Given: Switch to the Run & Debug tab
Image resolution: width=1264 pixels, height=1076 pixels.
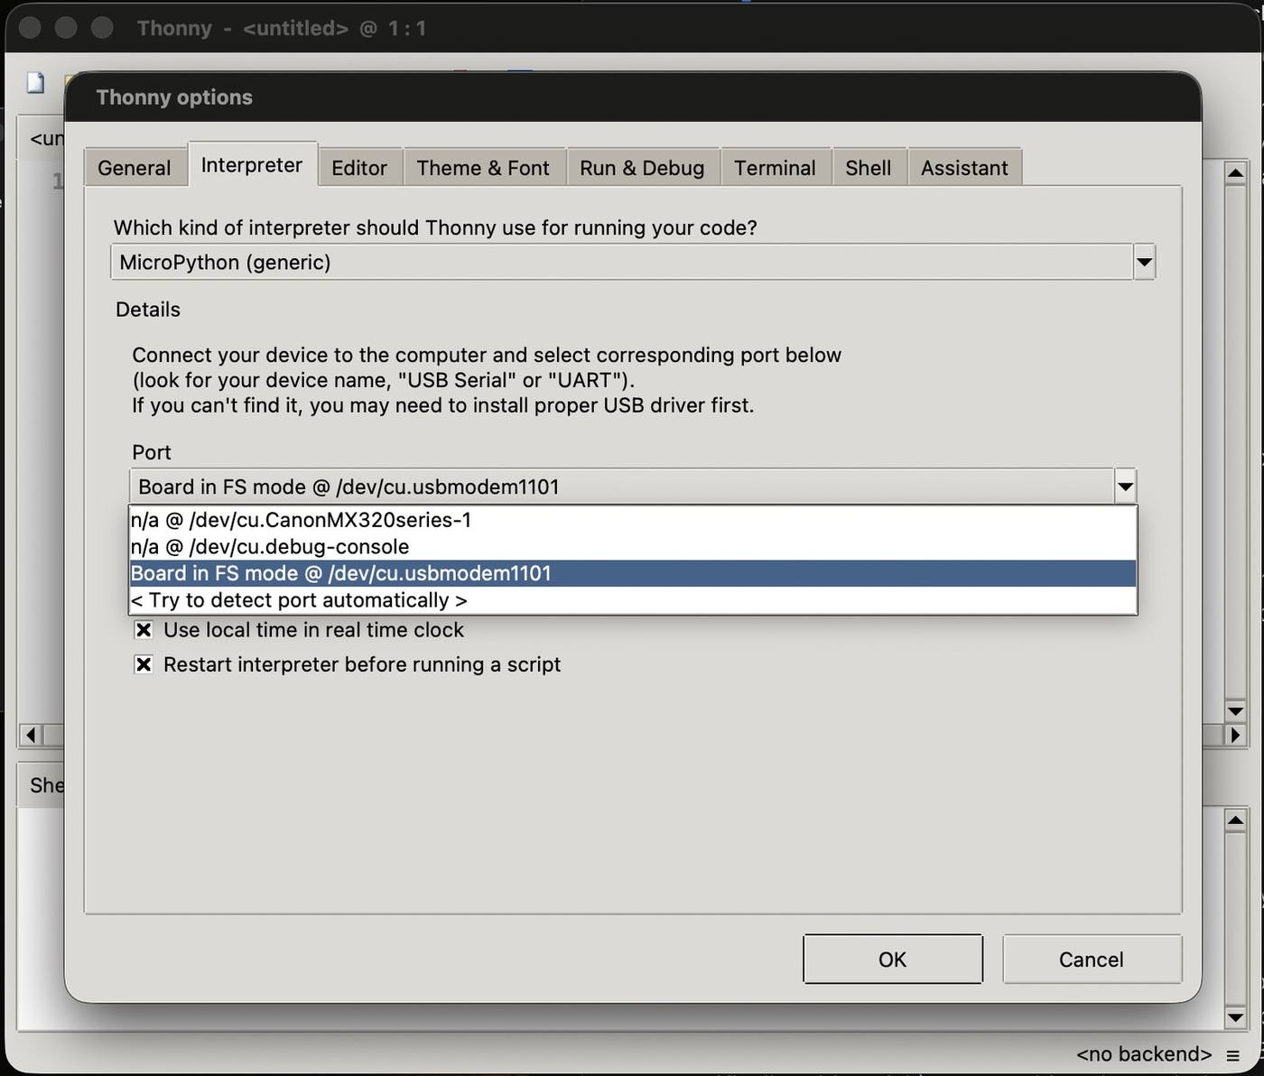Looking at the screenshot, I should [x=642, y=168].
